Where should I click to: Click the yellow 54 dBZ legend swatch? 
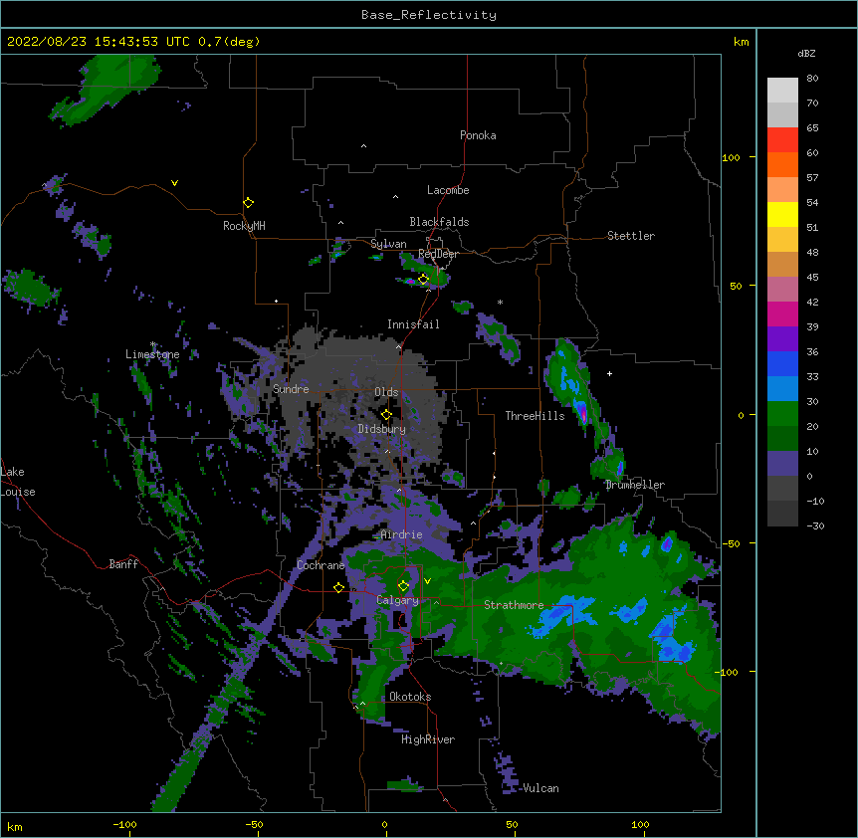click(782, 214)
